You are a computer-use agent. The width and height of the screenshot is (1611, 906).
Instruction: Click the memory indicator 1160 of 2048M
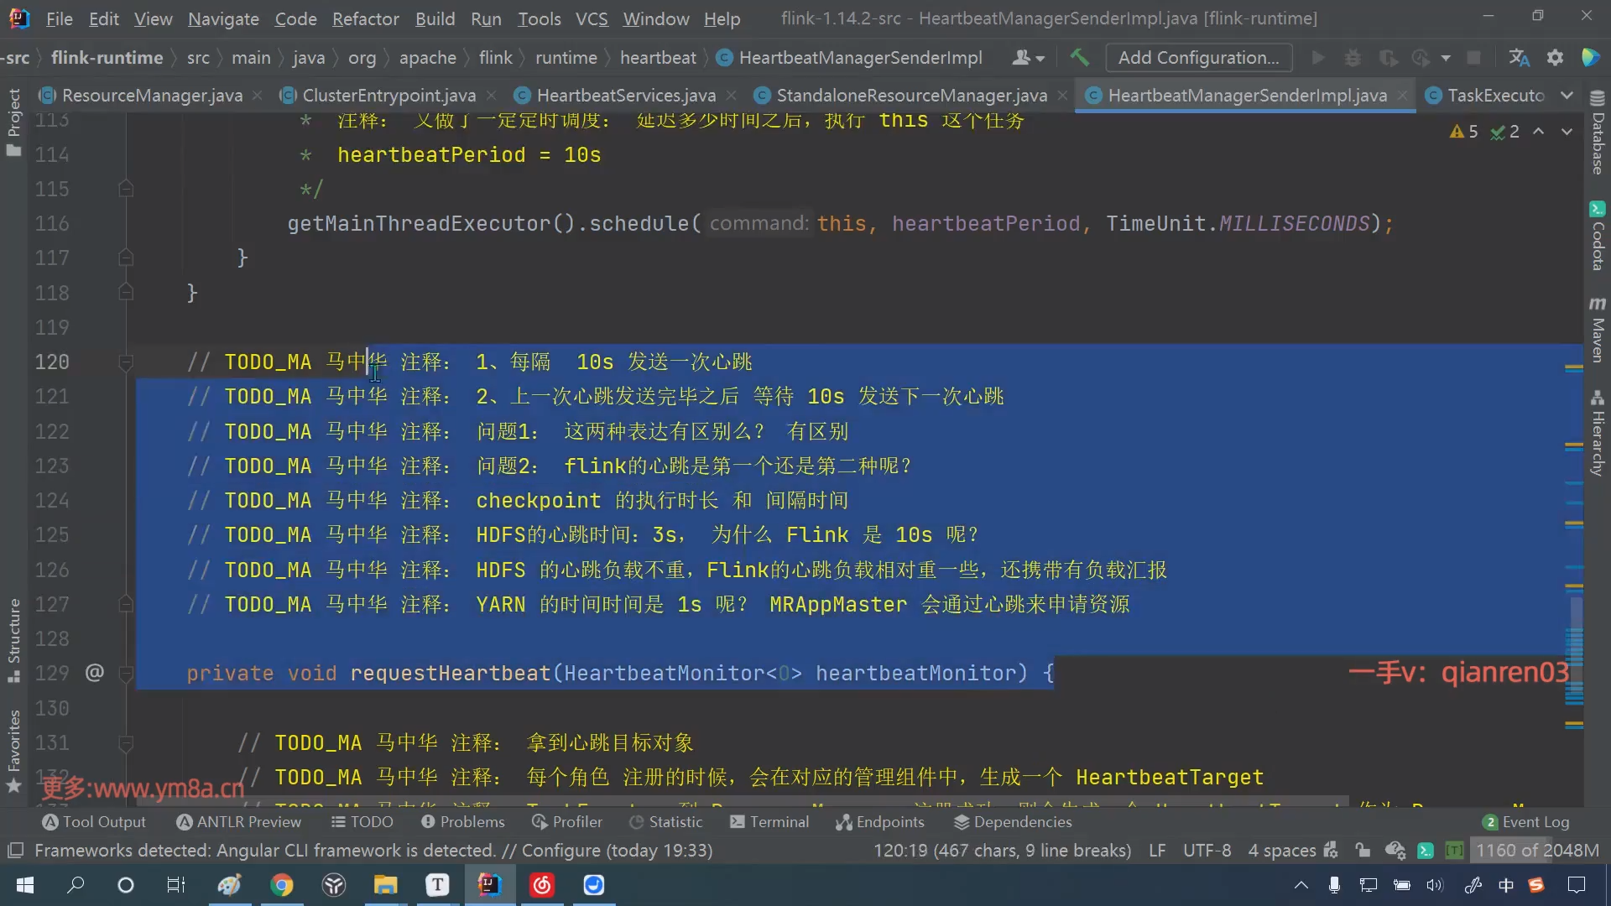tap(1536, 850)
